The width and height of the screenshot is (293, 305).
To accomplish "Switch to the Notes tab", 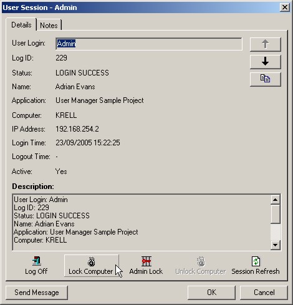I will pyautogui.click(x=49, y=26).
